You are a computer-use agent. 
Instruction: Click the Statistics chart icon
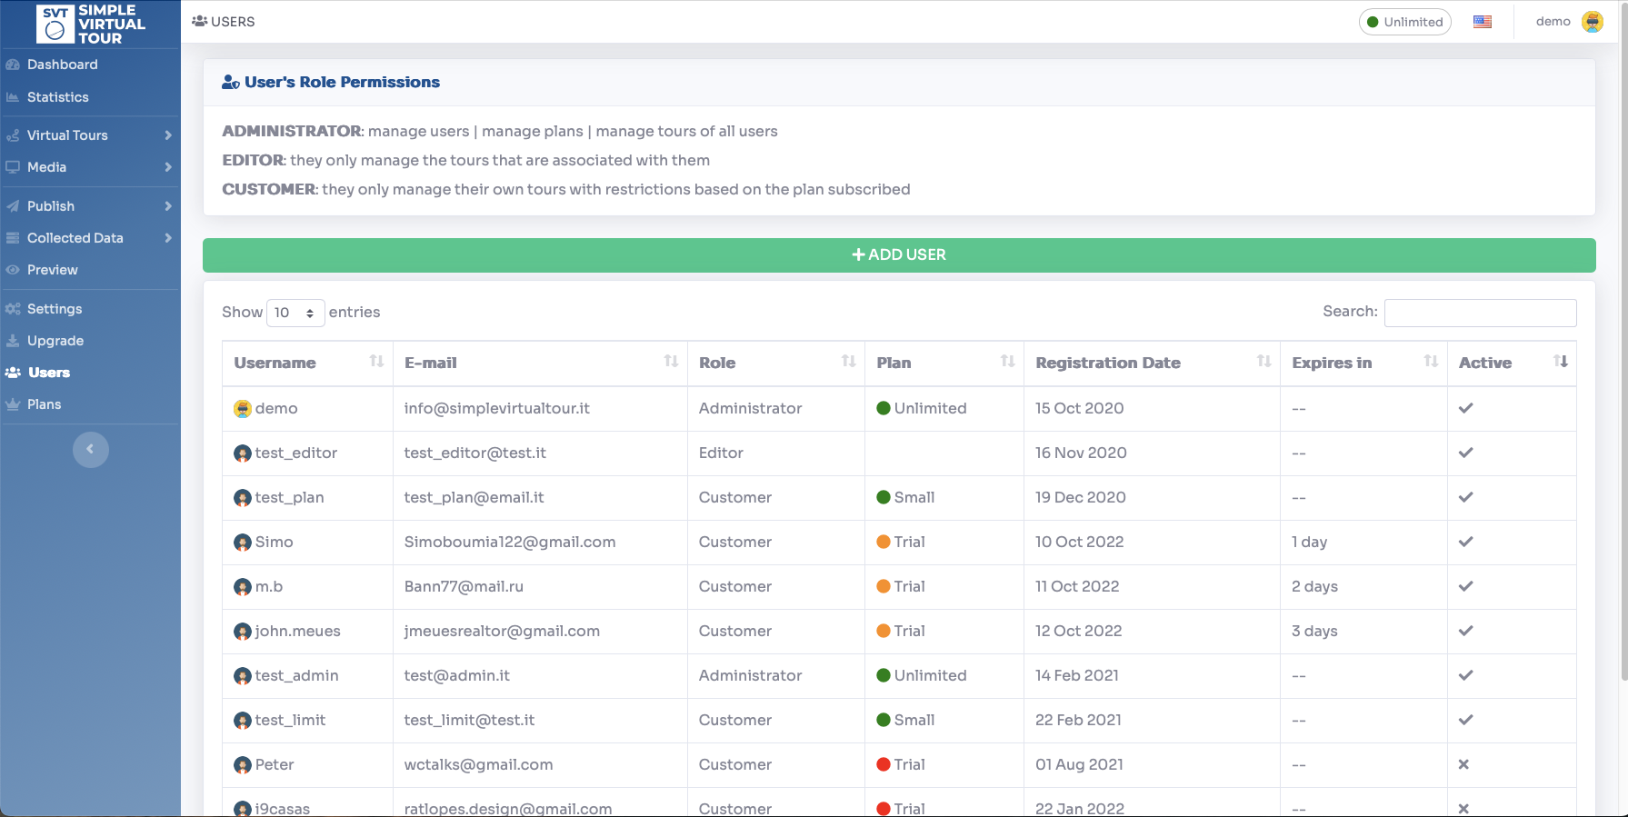(x=13, y=97)
